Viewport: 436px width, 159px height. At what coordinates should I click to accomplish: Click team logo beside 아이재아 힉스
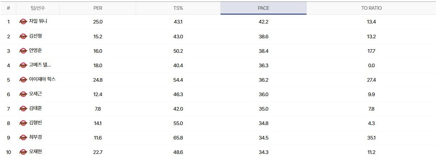coord(23,79)
